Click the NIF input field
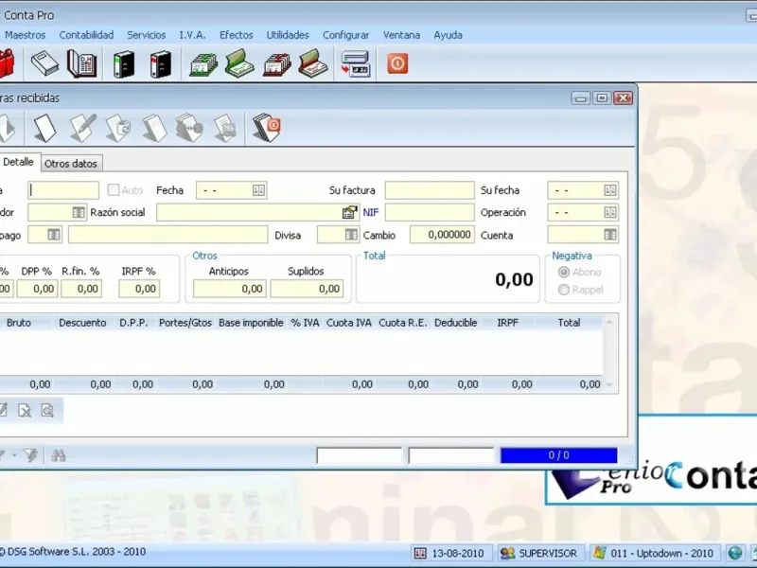 coord(430,212)
